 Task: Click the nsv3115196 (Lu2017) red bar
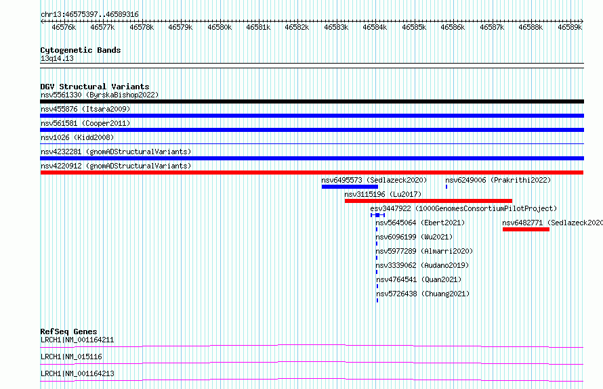(428, 201)
